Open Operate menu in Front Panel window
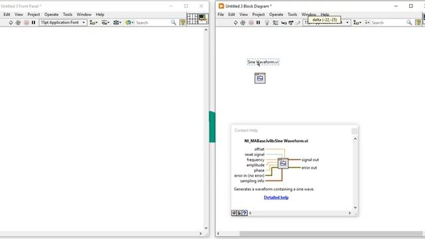Screen dimensions: 425x239 51,15
